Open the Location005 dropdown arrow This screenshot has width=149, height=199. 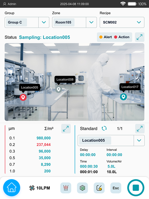coord(139,140)
